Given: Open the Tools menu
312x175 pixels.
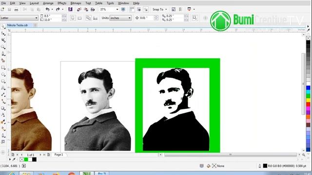Looking at the screenshot, I should coord(110,3).
